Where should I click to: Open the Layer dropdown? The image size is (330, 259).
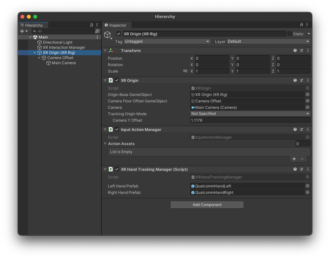point(269,41)
